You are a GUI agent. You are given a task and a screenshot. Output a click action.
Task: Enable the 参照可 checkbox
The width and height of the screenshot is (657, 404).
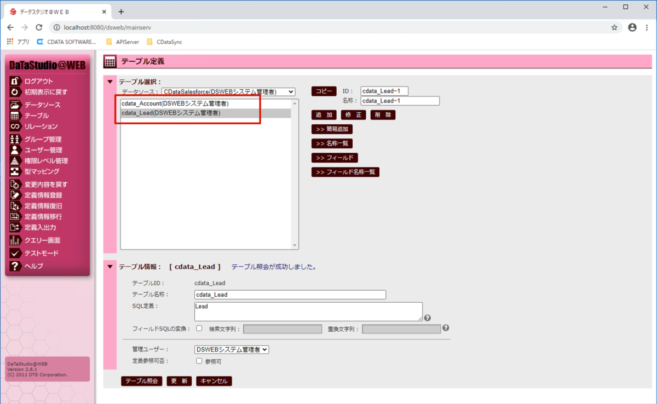[x=199, y=361]
